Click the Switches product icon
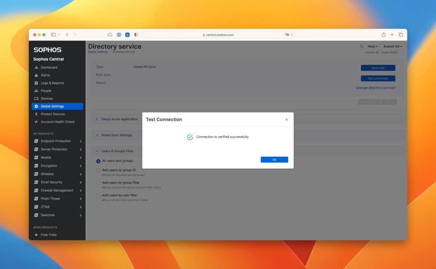 coord(36,215)
